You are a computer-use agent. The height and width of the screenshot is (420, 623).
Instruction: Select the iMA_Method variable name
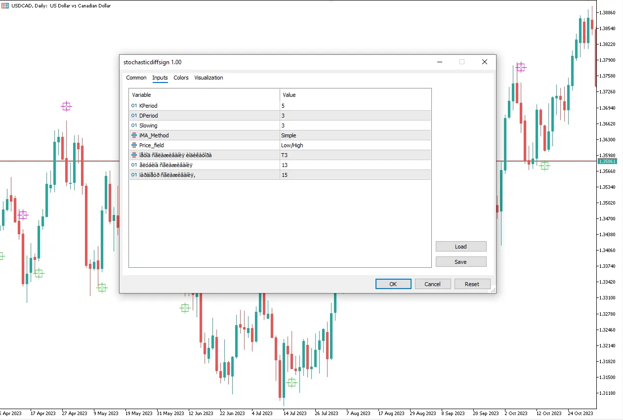pyautogui.click(x=154, y=135)
